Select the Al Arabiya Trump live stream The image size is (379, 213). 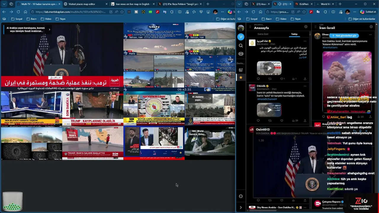coord(62,57)
